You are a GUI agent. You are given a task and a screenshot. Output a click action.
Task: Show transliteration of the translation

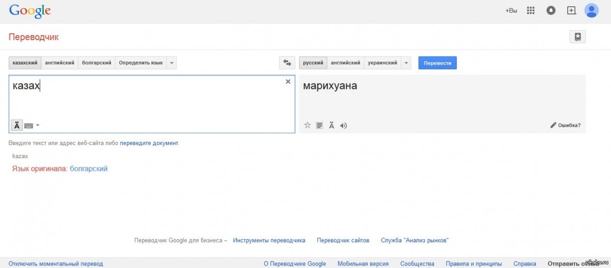[331, 125]
